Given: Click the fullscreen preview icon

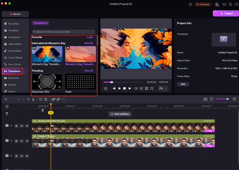Looking at the screenshot, I should [152, 88].
